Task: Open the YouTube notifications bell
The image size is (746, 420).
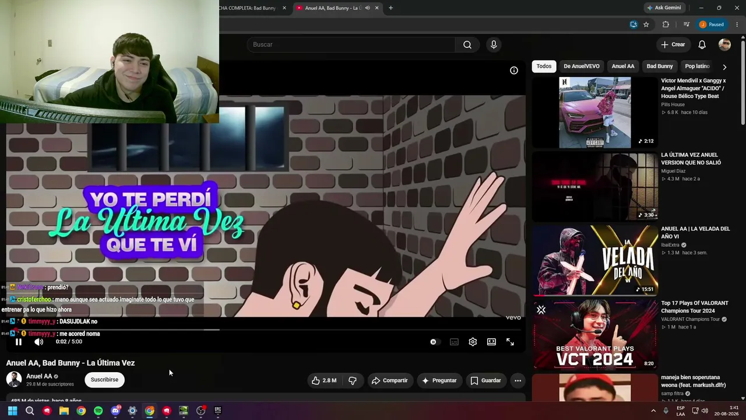Action: coord(702,44)
